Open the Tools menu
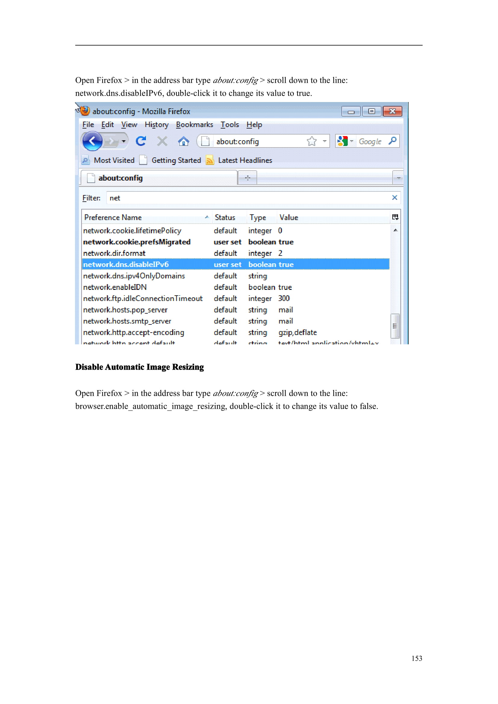498x704 pixels. click(230, 125)
